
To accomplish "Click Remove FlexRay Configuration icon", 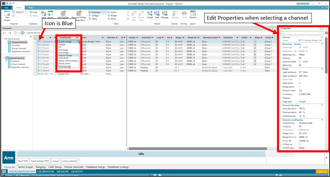I will (x=79, y=13).
